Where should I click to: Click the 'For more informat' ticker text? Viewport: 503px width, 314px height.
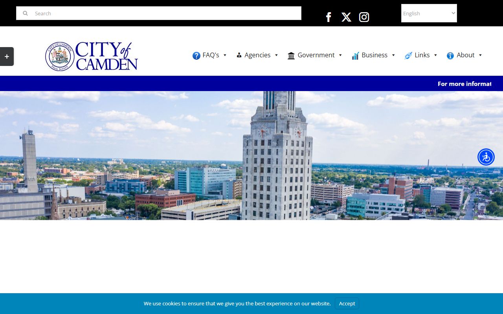(x=464, y=84)
